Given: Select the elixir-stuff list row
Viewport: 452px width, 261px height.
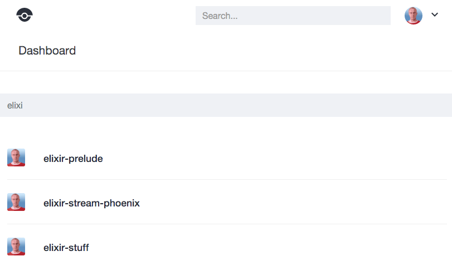Looking at the screenshot, I should point(227,247).
